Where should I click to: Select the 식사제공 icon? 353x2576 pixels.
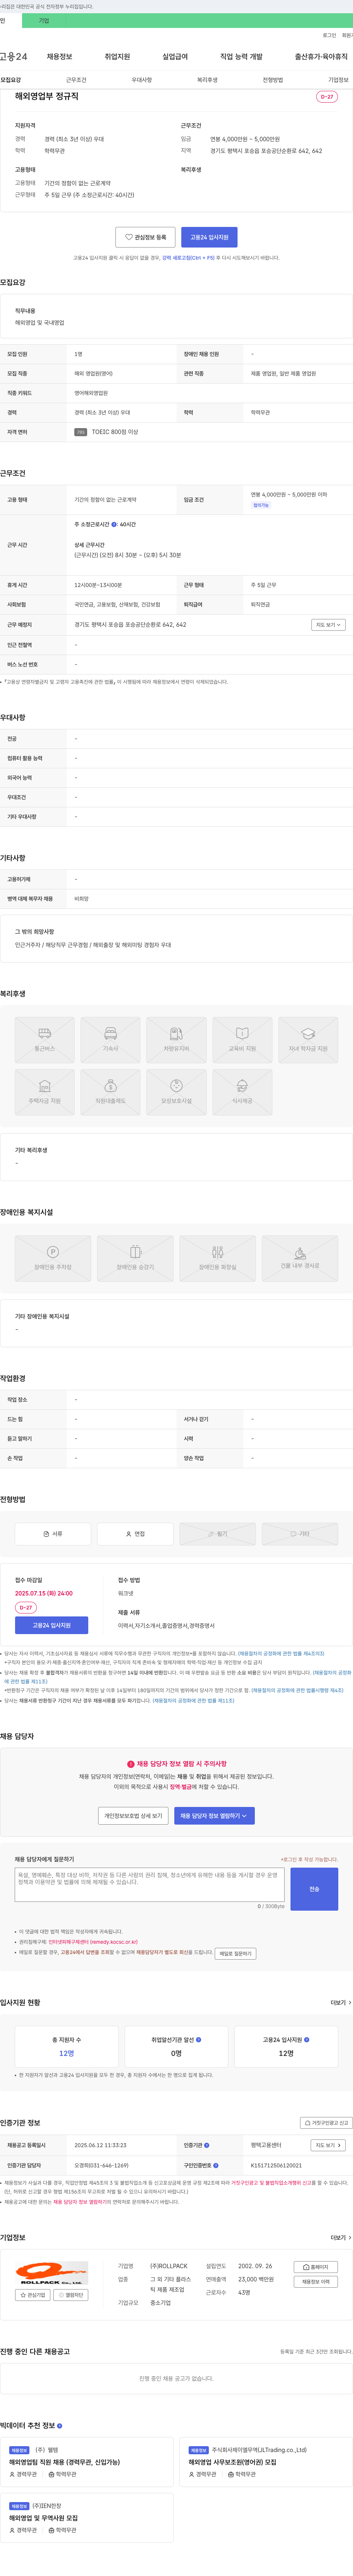[242, 1092]
